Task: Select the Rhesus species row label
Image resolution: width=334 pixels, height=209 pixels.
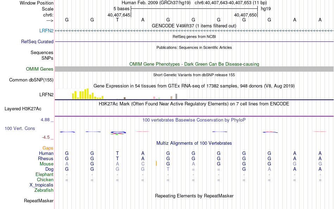Action: click(46, 158)
